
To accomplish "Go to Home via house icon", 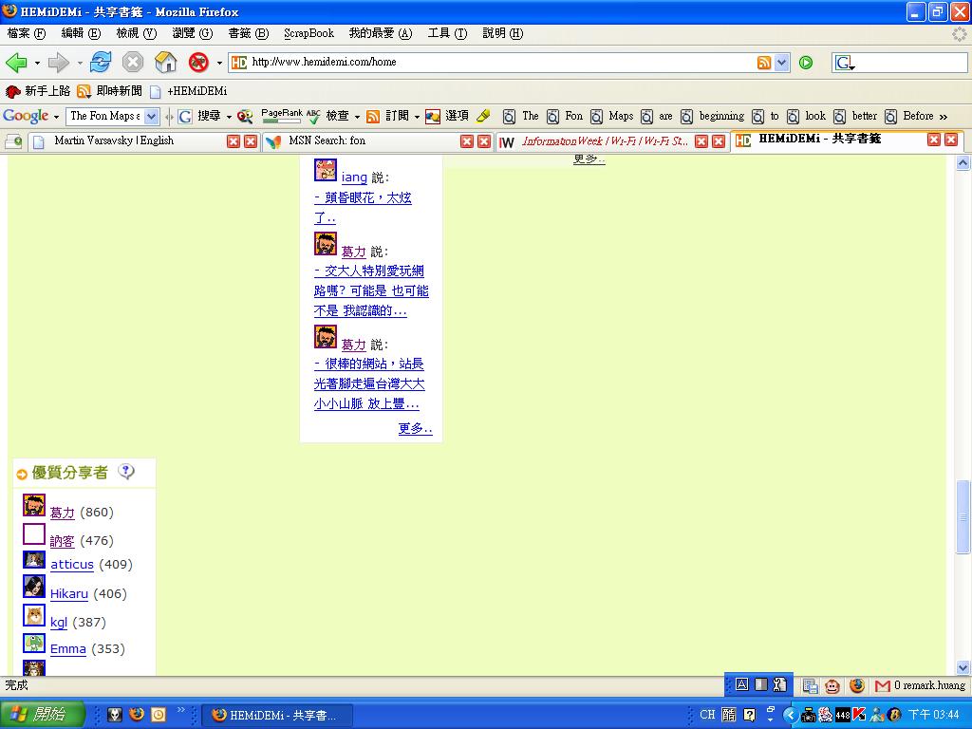I will [166, 63].
